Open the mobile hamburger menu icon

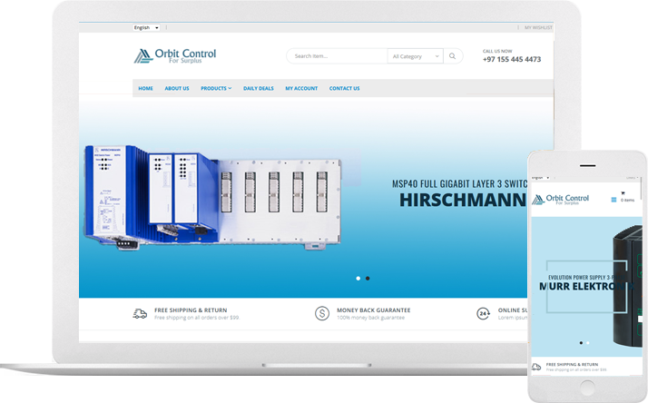(614, 199)
